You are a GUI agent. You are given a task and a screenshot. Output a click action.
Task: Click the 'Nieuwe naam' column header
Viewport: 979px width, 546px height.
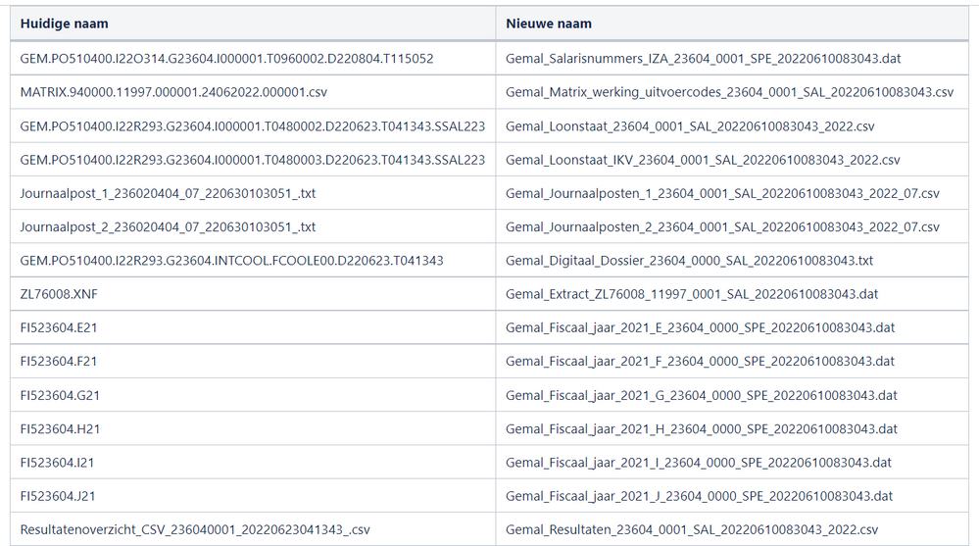(549, 24)
